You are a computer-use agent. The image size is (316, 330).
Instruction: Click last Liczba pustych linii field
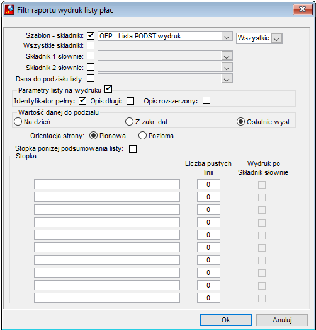(x=208, y=298)
